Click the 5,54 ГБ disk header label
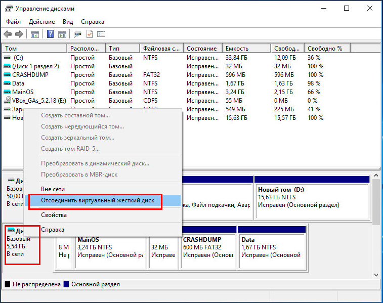 point(16,246)
